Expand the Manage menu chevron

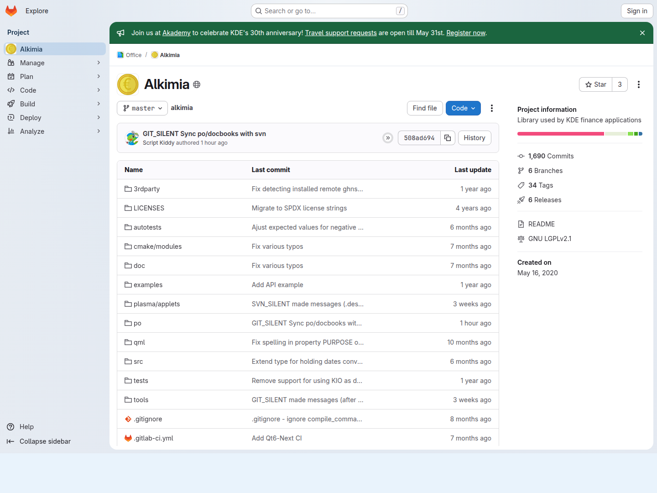coord(99,63)
